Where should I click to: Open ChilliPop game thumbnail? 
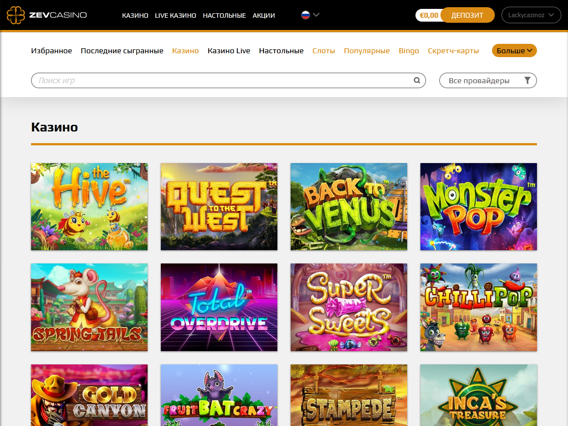(x=479, y=307)
